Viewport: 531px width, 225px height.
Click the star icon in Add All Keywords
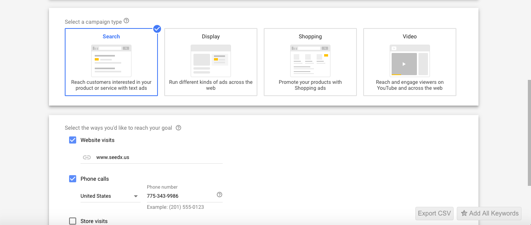click(464, 213)
